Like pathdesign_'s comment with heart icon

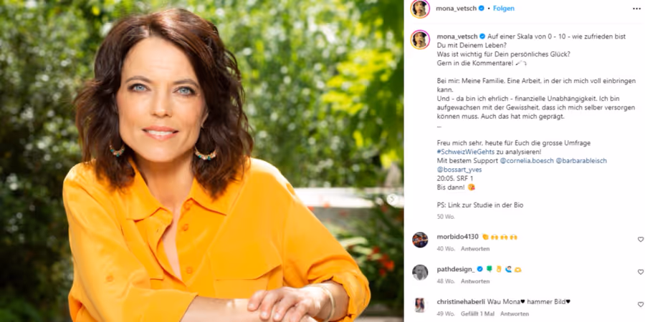640,272
